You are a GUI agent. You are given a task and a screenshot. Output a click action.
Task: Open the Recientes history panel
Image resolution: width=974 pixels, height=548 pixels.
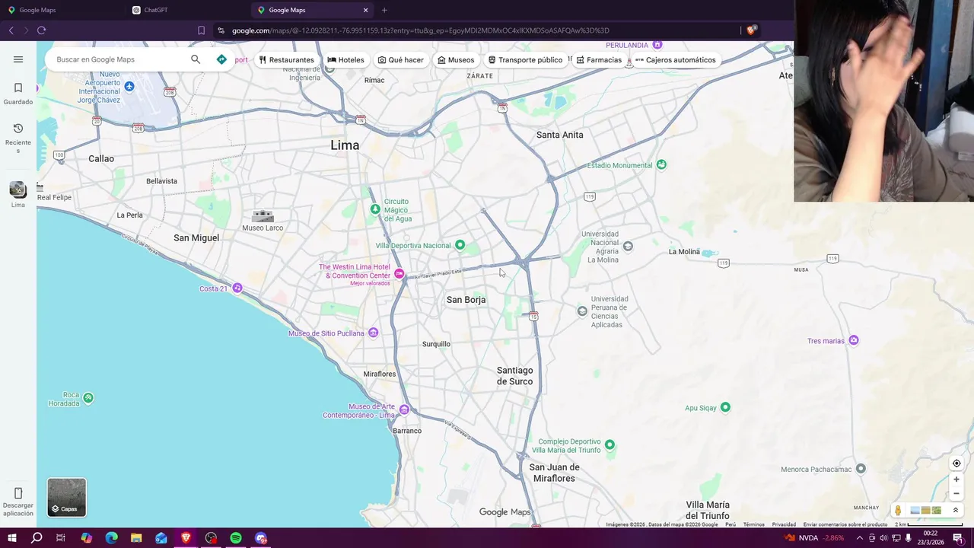pos(18,137)
